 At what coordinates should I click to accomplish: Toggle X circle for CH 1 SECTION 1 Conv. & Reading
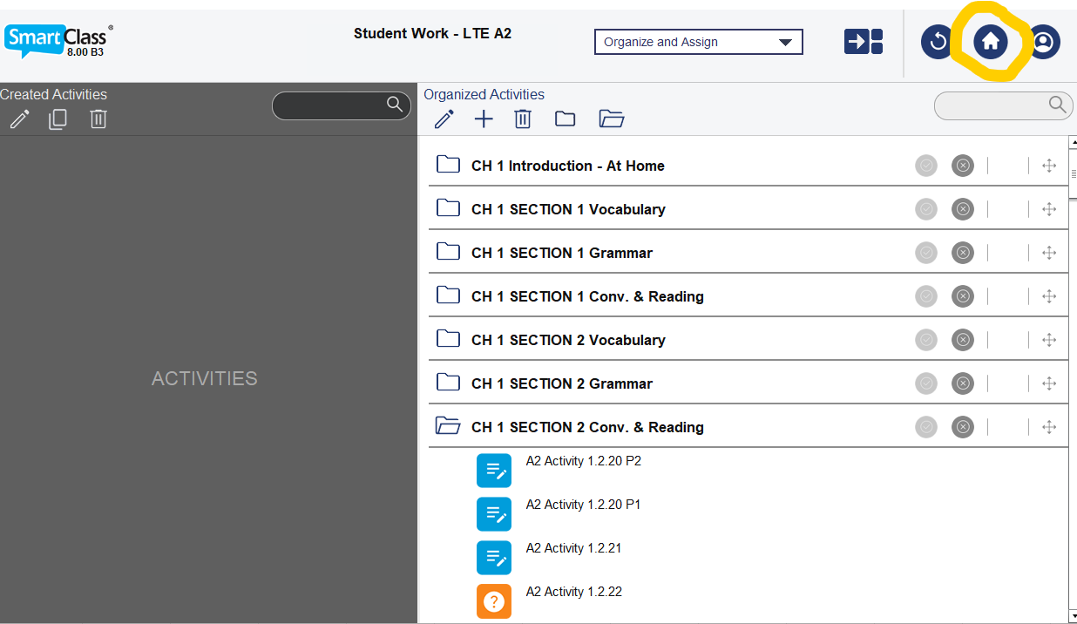coord(962,296)
